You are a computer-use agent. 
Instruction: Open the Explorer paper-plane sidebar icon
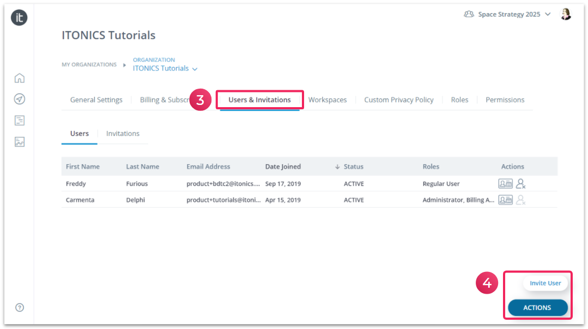(x=20, y=99)
